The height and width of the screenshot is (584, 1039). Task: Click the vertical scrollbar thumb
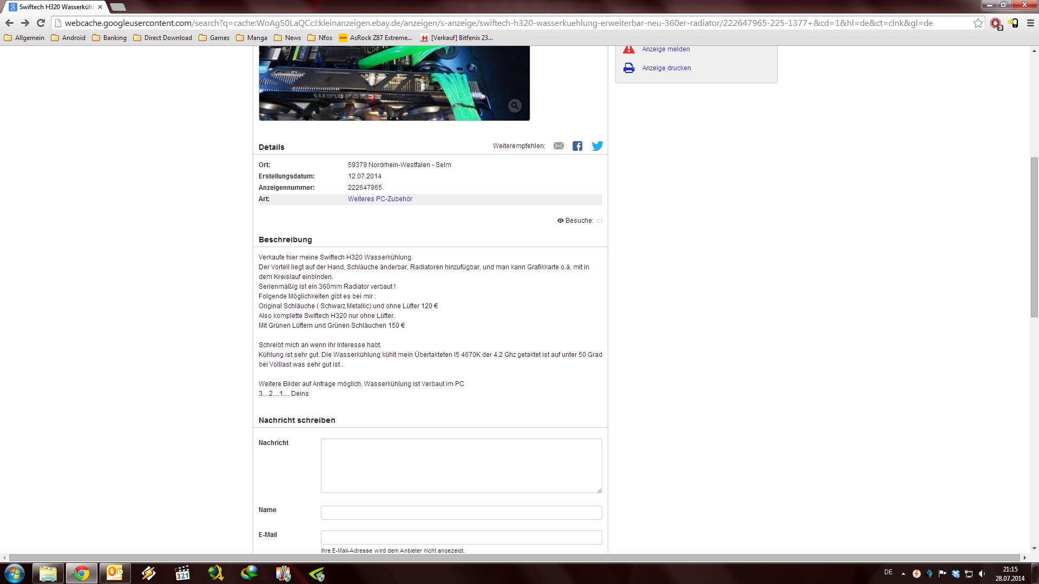pos(1034,237)
